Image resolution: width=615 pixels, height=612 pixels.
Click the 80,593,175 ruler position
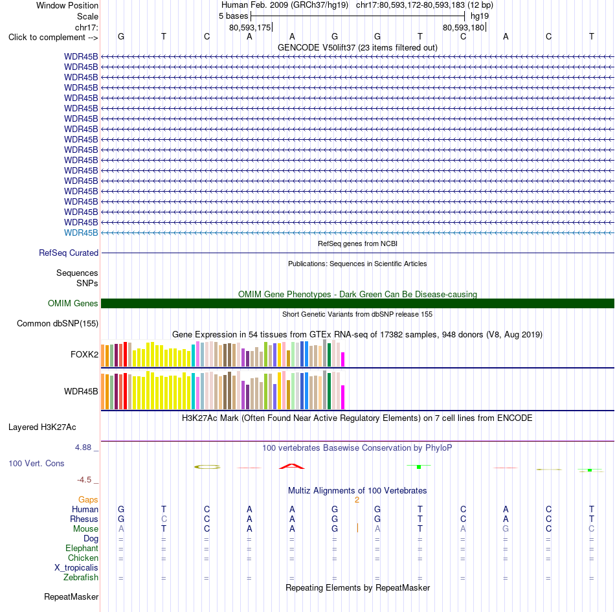point(250,27)
